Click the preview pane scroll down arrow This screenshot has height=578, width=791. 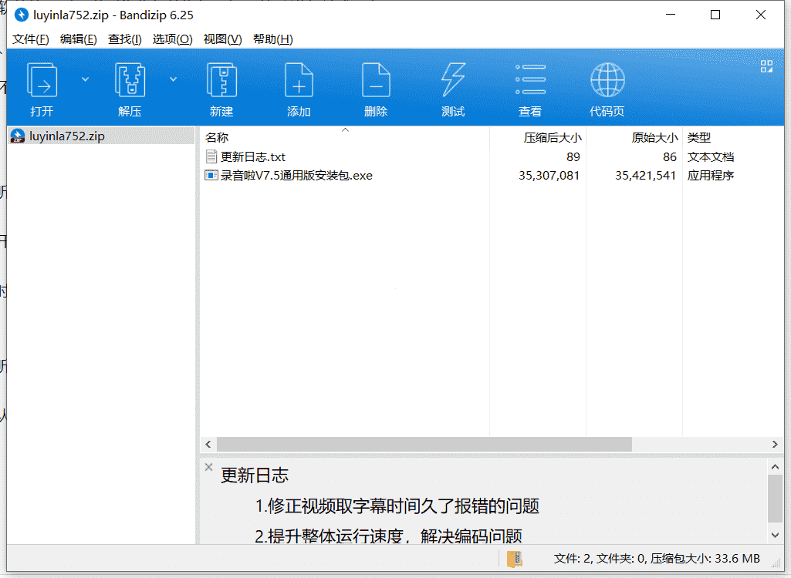coord(775,535)
